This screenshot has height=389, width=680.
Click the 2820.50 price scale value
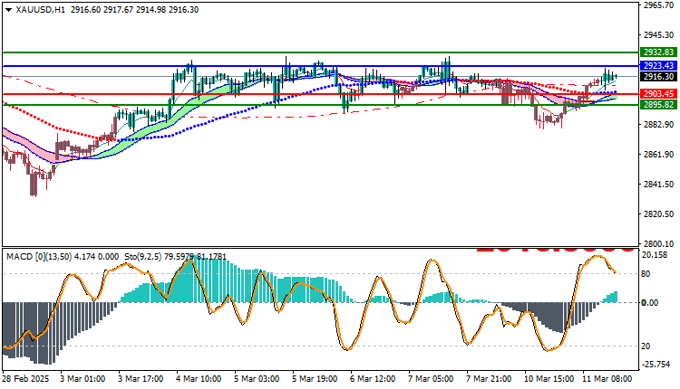click(x=659, y=214)
